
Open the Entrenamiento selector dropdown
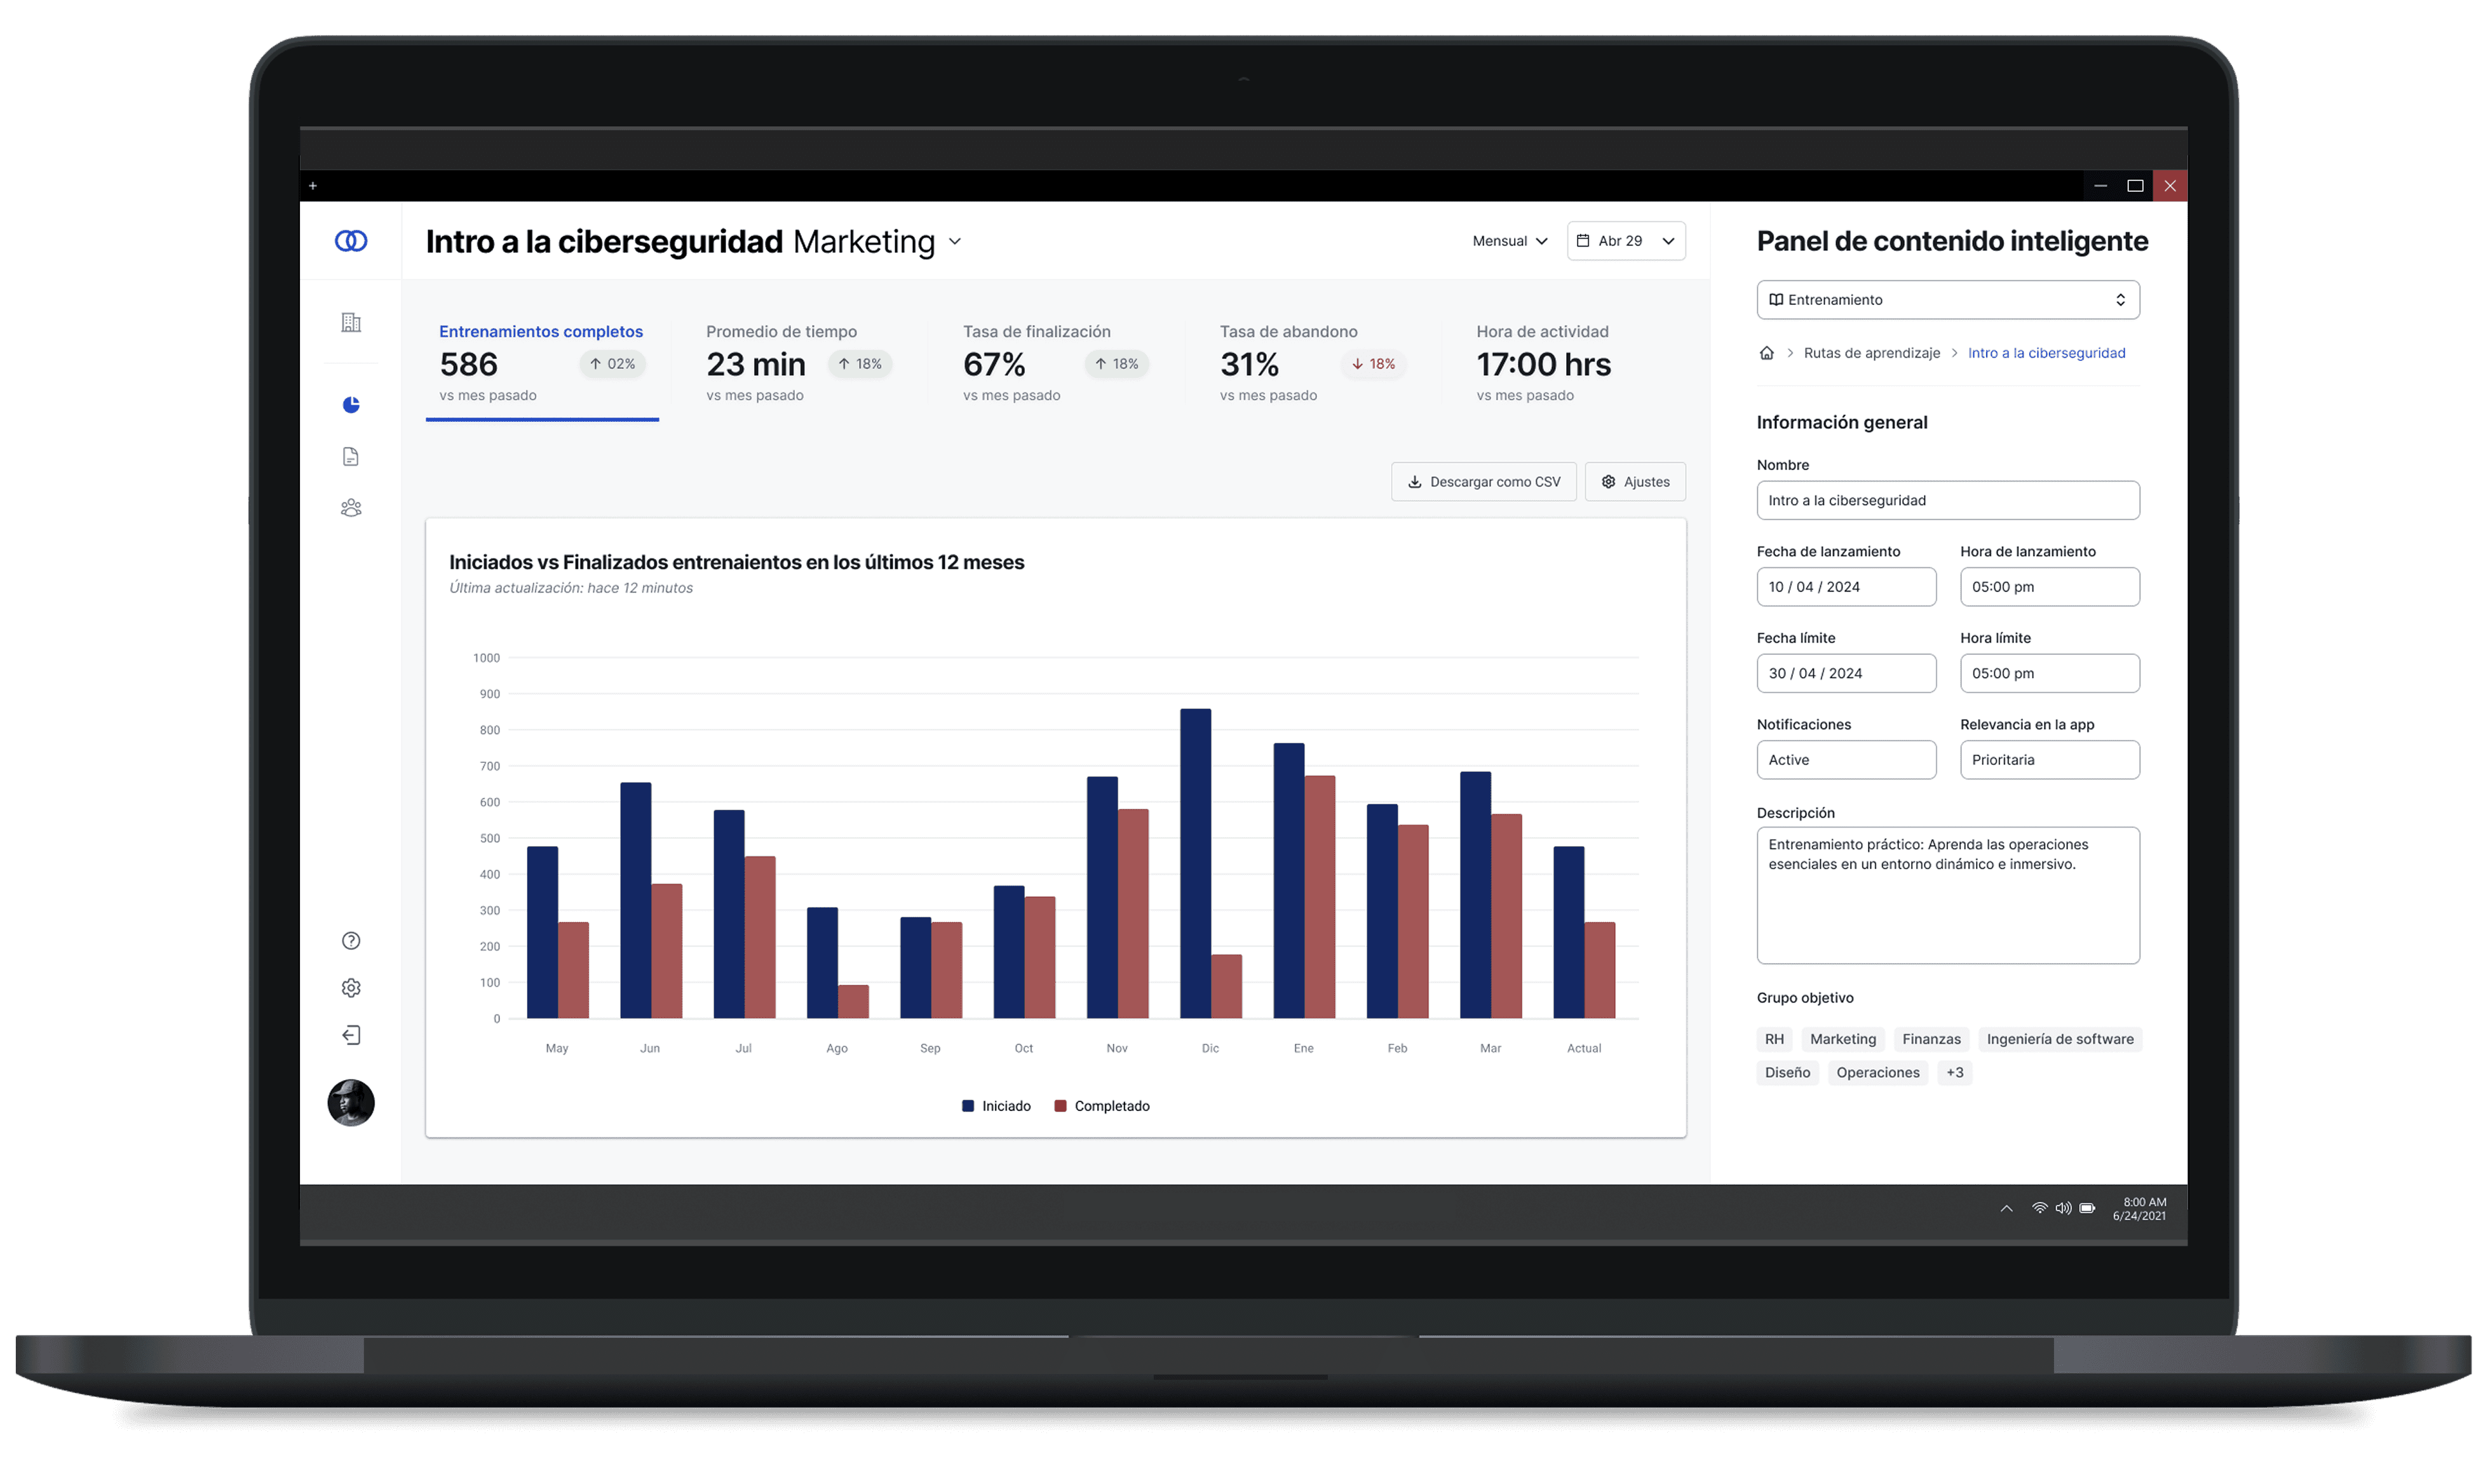tap(1947, 300)
